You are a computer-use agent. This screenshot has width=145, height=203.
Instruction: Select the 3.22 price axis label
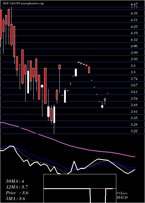134,131
